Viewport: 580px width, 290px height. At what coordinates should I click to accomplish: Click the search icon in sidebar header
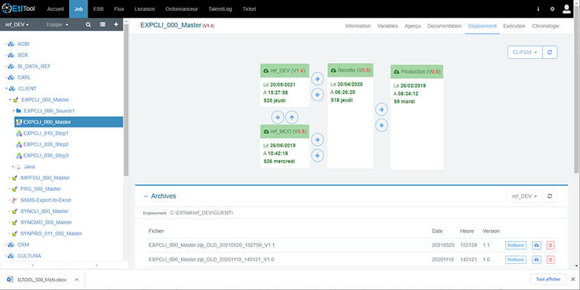coord(88,25)
